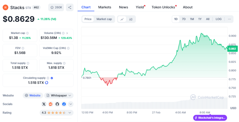Open the Facebook social link
The image size is (239, 122).
tap(64, 104)
